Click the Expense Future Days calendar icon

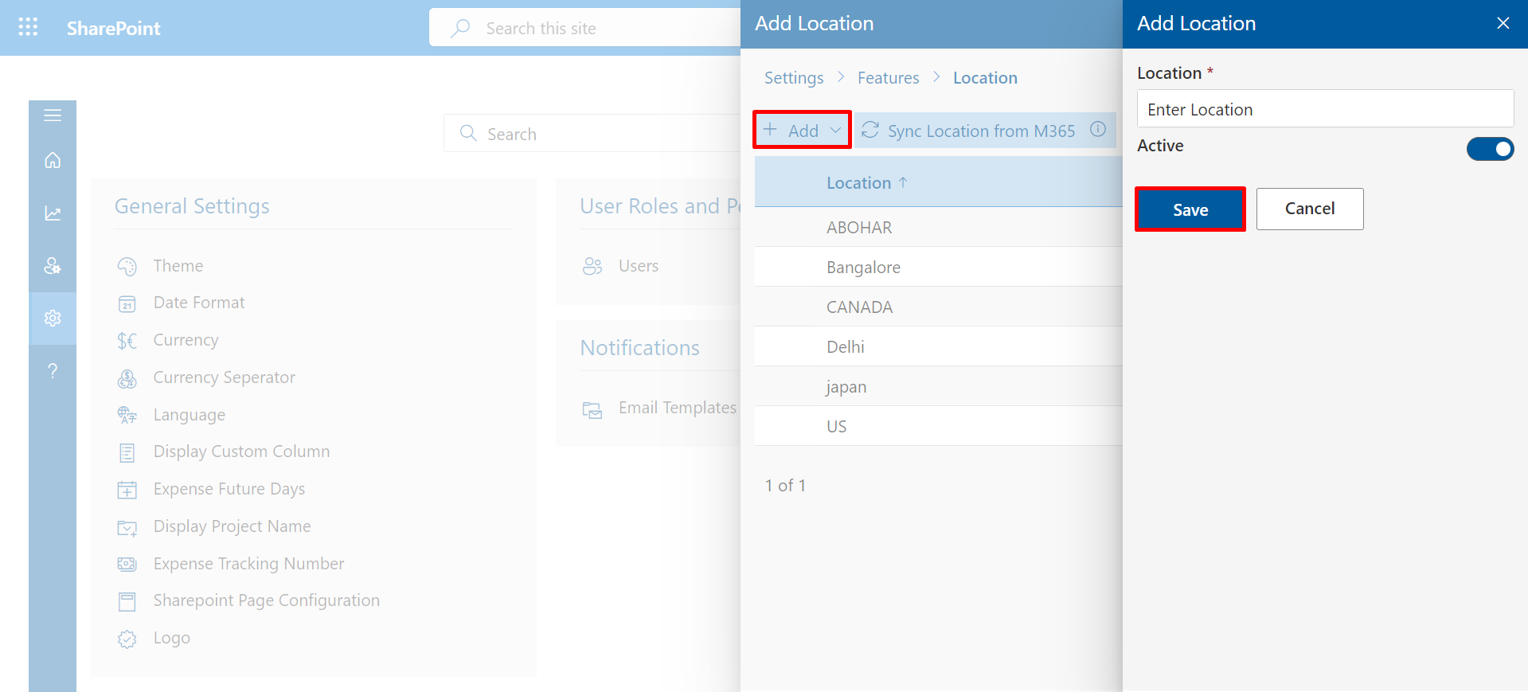click(x=127, y=490)
